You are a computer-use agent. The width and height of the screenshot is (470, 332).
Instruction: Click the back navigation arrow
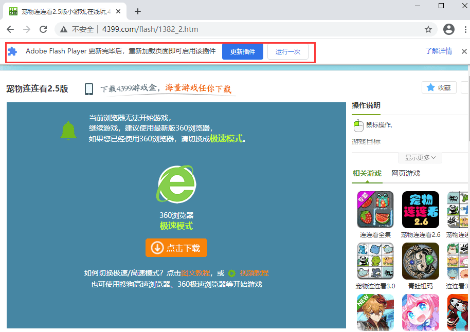(x=10, y=30)
